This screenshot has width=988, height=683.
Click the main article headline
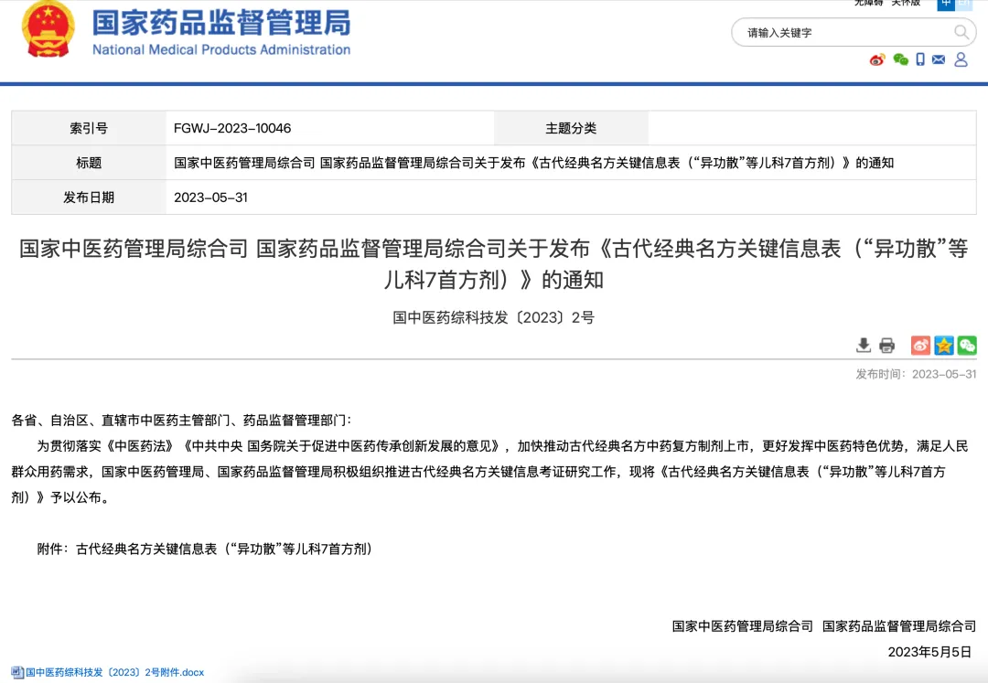494,263
